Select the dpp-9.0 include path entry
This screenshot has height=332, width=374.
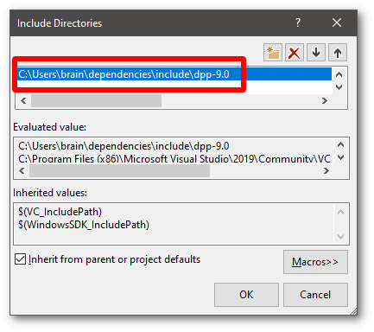coord(174,74)
